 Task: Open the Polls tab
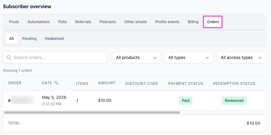(x=62, y=22)
